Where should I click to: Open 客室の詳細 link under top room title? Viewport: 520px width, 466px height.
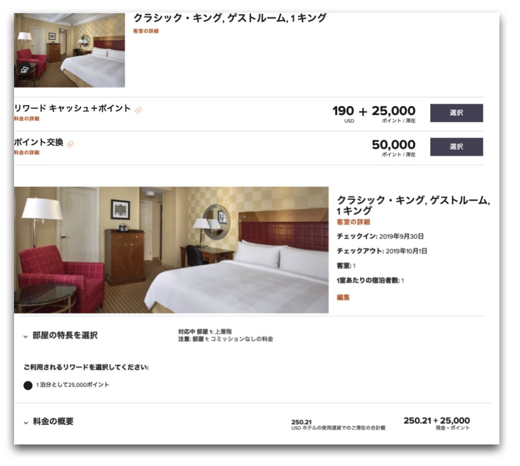point(146,31)
